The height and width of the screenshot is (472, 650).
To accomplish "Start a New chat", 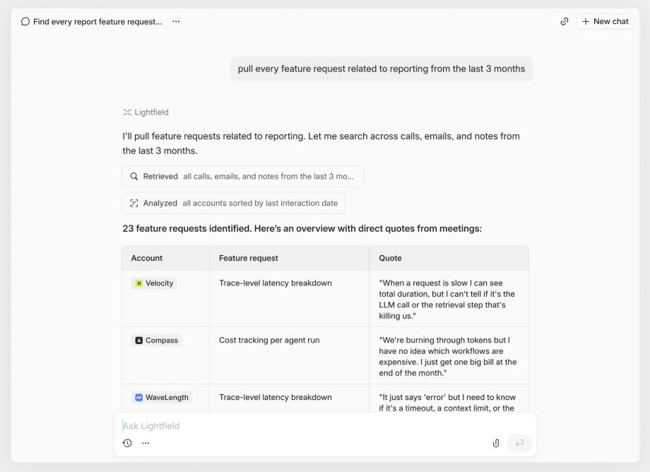I will tap(605, 22).
